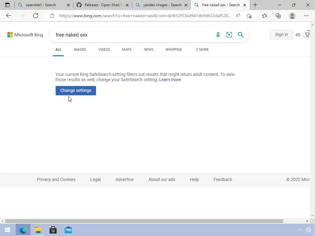Open the browser profile avatar
Viewport: 315px width, 236px height.
(x=292, y=16)
